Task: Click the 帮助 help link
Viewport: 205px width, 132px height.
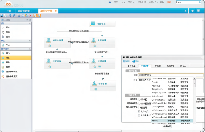Action: (x=162, y=2)
